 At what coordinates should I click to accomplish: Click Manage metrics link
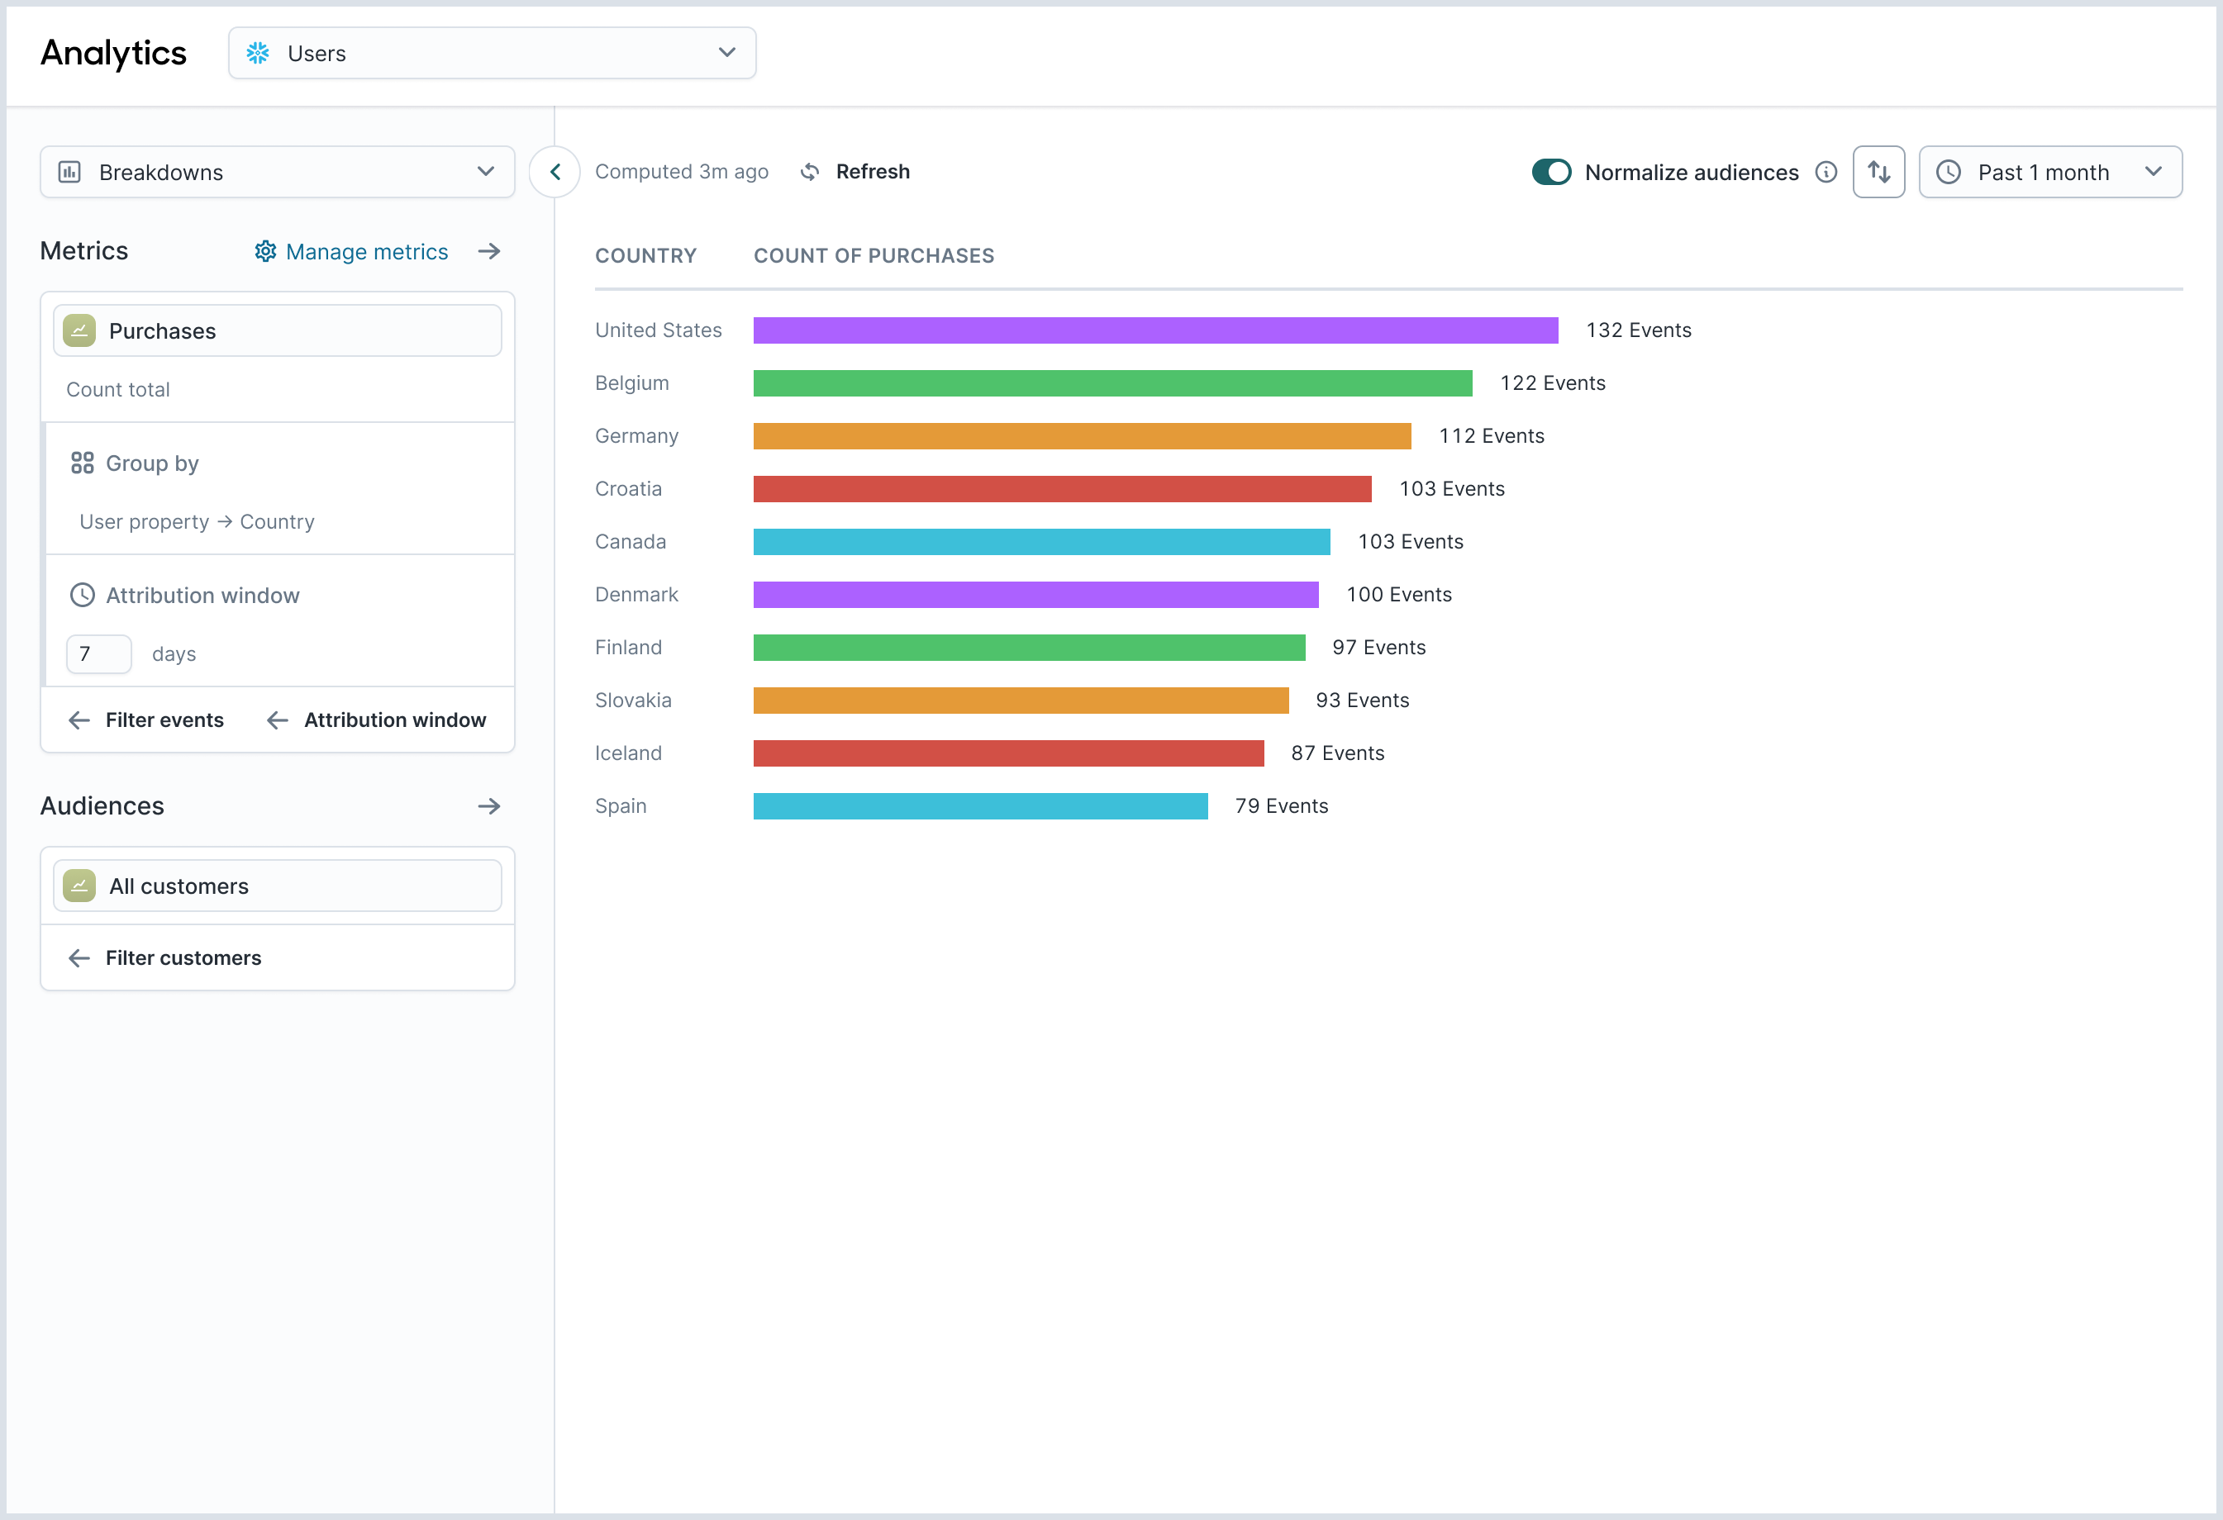(367, 251)
